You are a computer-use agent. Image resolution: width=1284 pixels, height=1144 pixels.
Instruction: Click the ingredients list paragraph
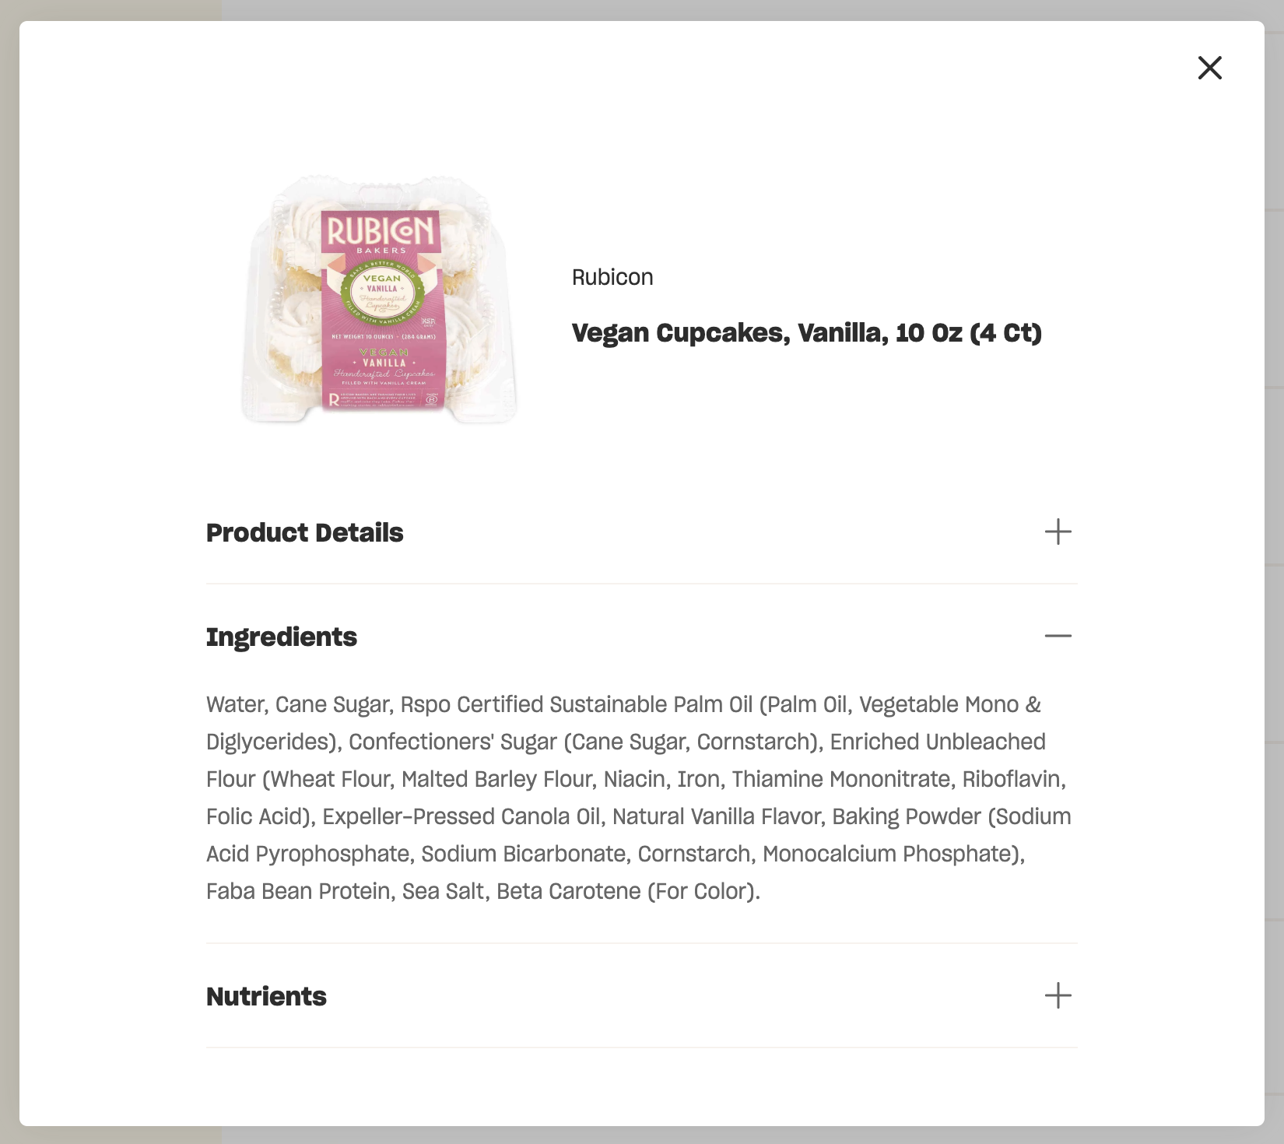(x=639, y=798)
